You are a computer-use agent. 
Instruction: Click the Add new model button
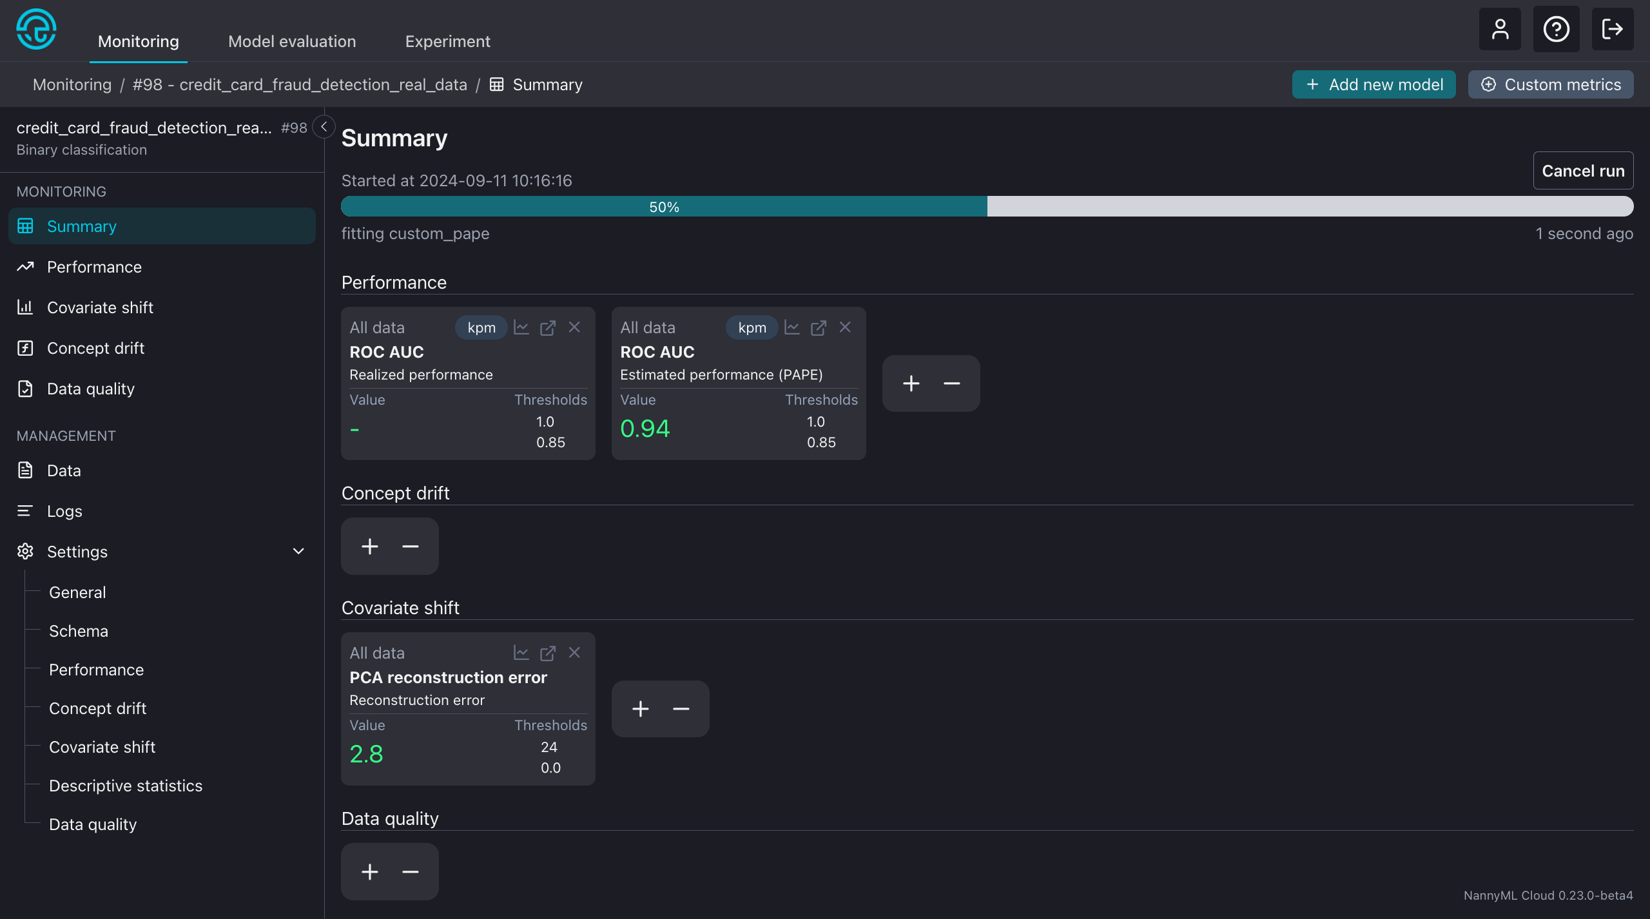point(1373,84)
